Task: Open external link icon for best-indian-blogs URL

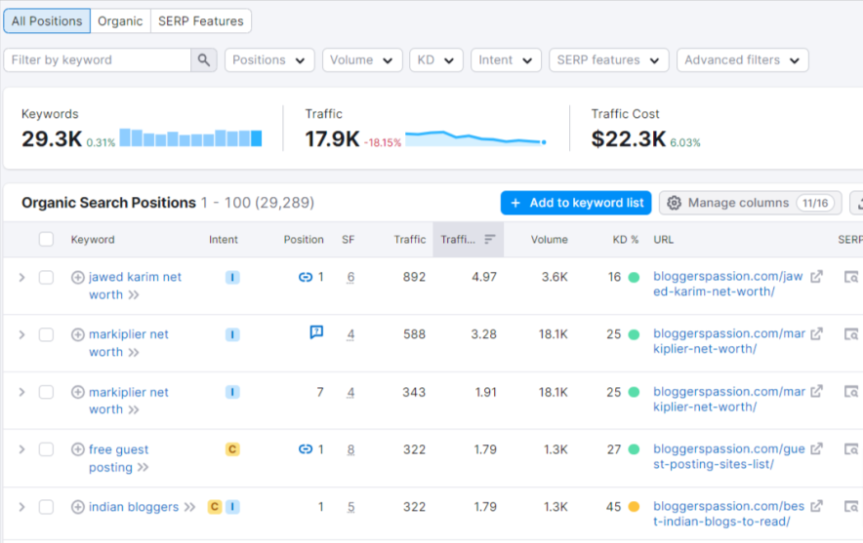Action: coord(817,507)
